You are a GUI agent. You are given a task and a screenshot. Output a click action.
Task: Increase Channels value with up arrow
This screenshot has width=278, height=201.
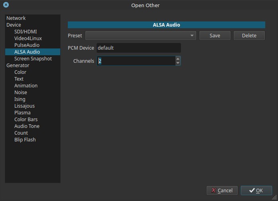178,59
